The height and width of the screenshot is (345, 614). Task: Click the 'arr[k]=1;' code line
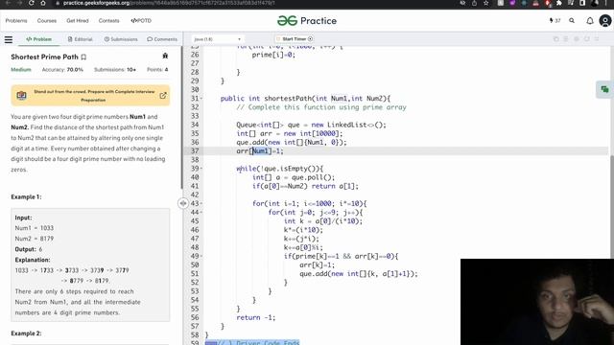click(318, 265)
